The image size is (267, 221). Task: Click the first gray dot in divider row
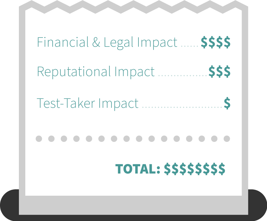[x=39, y=139]
